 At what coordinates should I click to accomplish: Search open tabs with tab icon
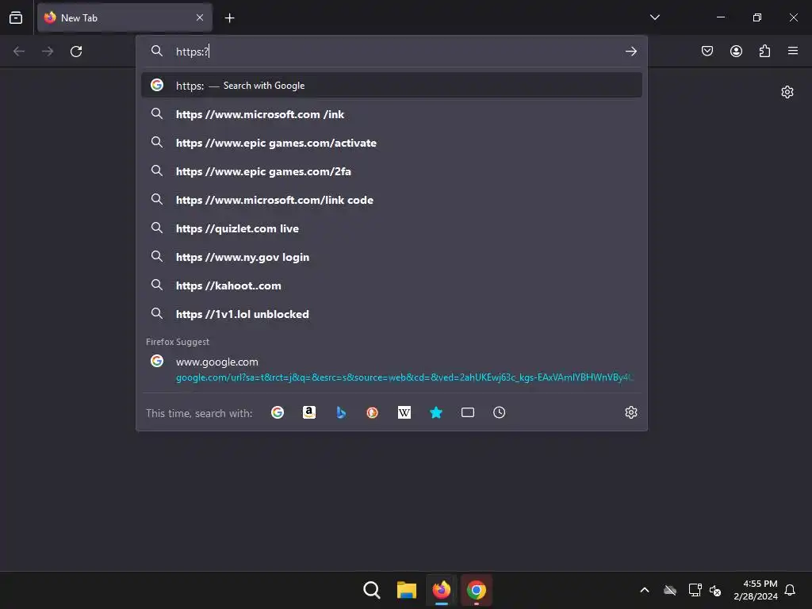(x=468, y=412)
